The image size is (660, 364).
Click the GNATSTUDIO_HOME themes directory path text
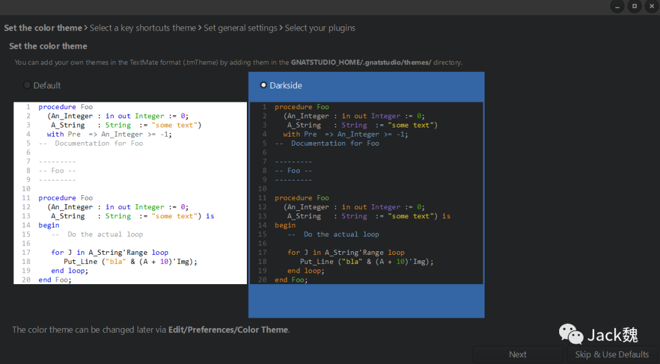coord(361,62)
